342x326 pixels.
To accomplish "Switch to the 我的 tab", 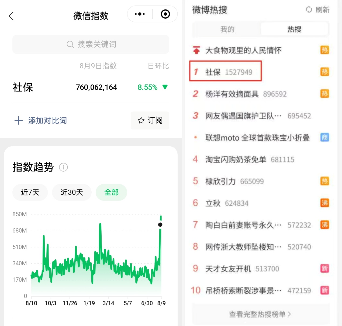I will pos(227,29).
